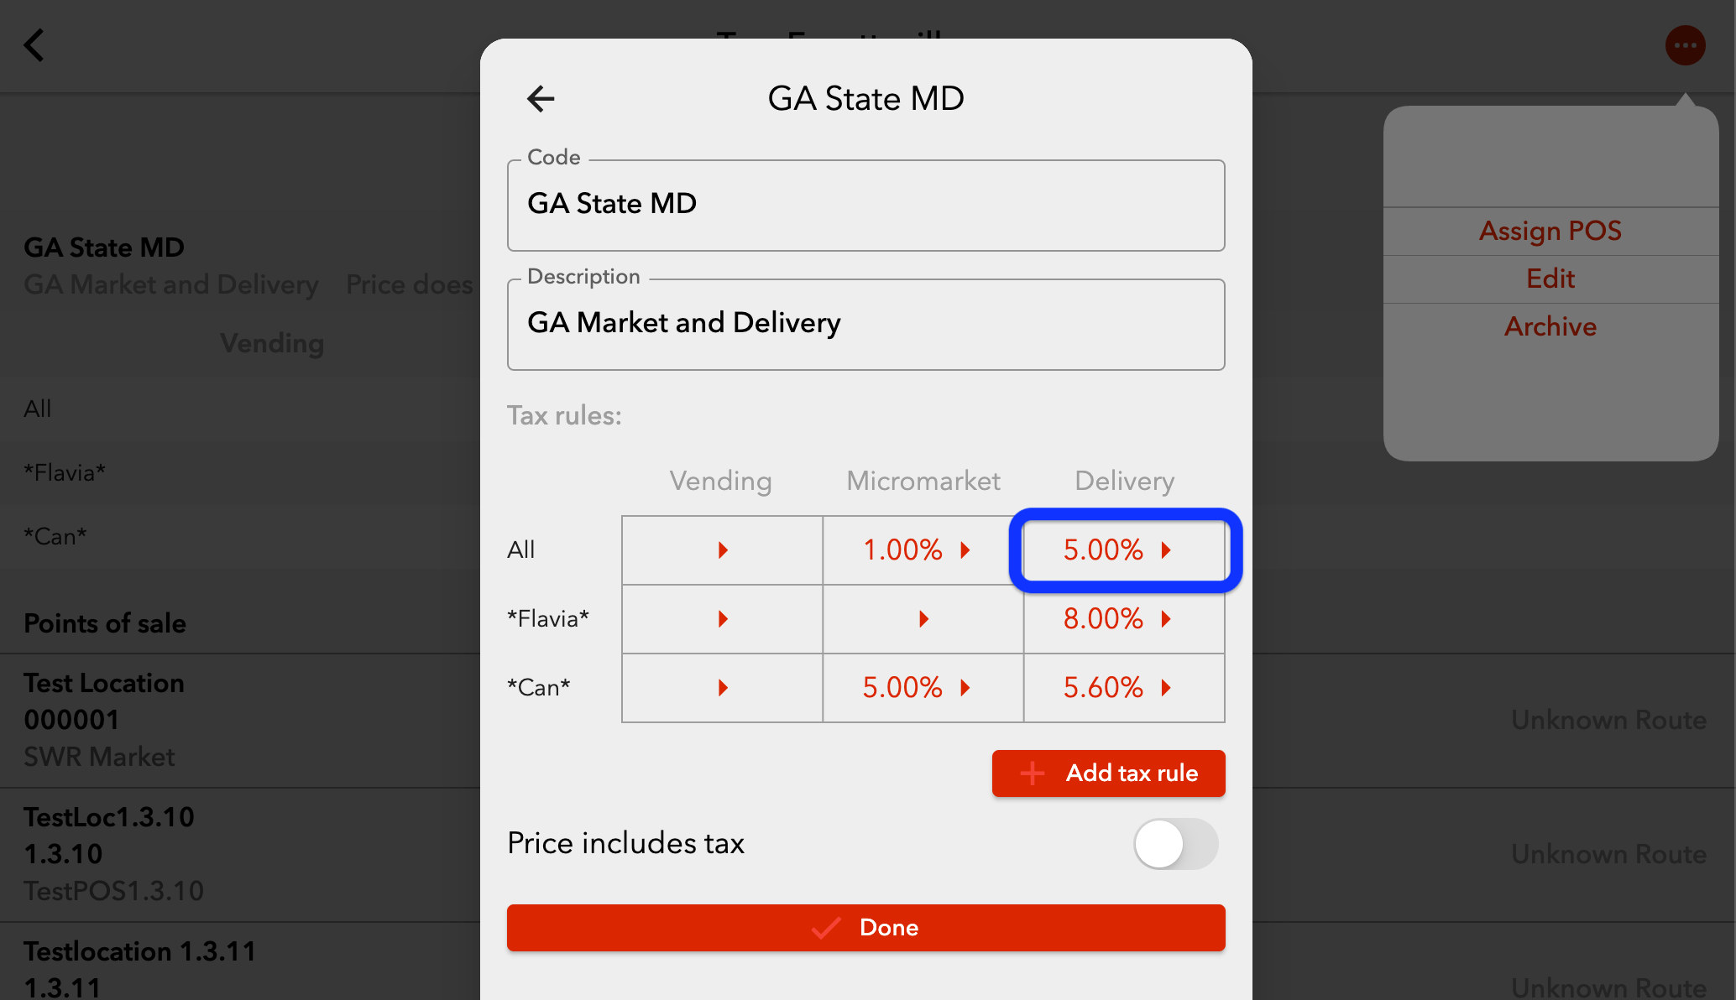Click the plus icon on Add tax rule
Viewport: 1736px width, 1000px height.
tap(1032, 773)
